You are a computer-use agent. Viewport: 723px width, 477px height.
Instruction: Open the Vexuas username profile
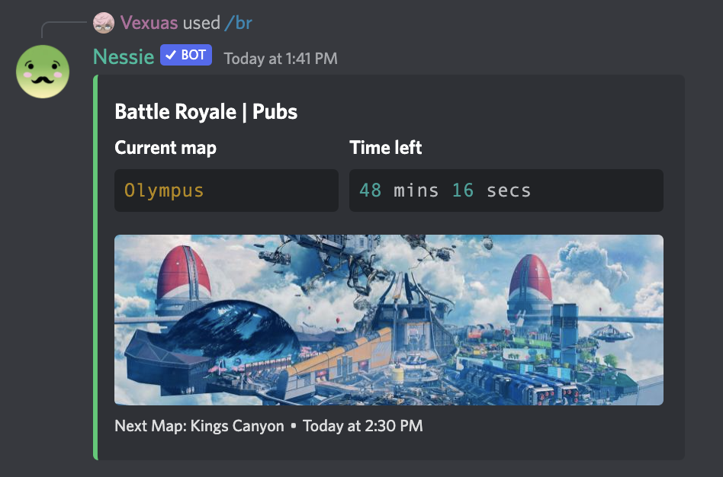[149, 23]
